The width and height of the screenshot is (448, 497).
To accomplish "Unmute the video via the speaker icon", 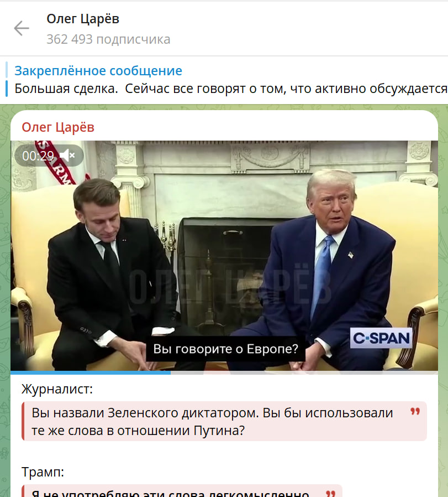I will click(67, 156).
